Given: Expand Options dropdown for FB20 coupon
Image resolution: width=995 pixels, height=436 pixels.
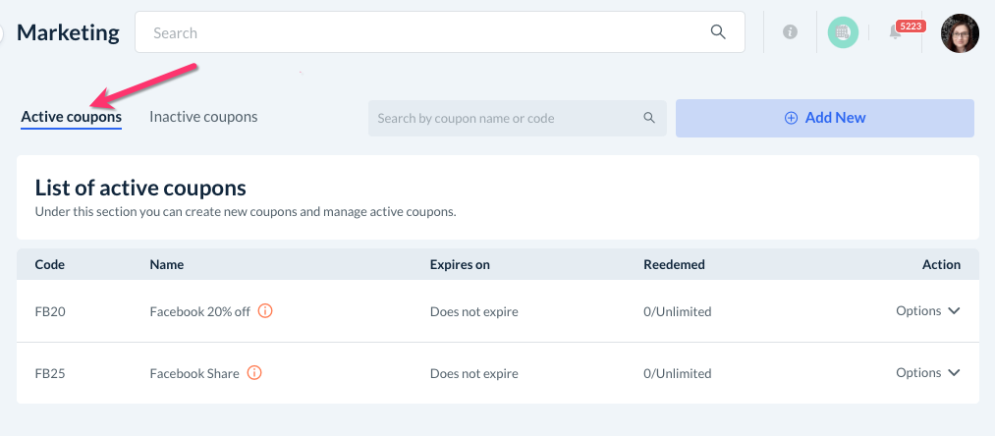Looking at the screenshot, I should click(927, 311).
